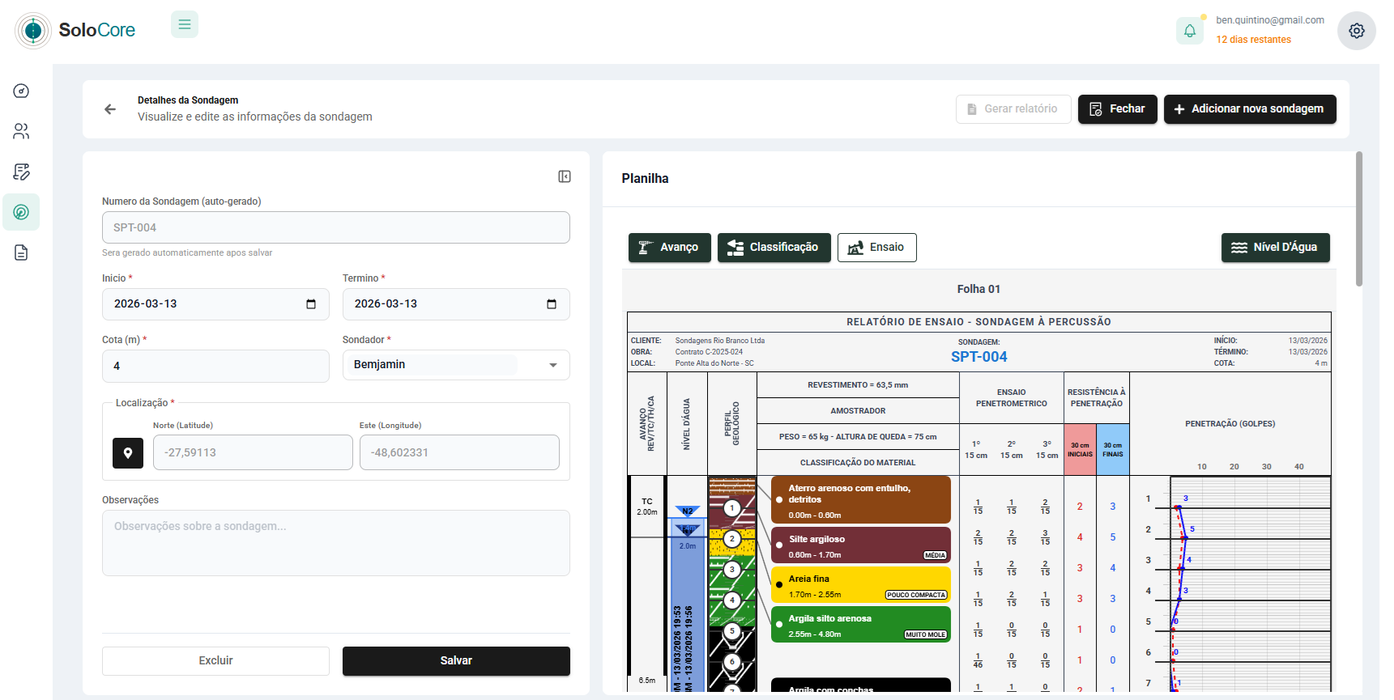Click the Salvar button
This screenshot has width=1394, height=700.
456,661
